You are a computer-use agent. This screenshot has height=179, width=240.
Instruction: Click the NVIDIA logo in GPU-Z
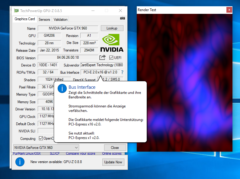(x=112, y=43)
